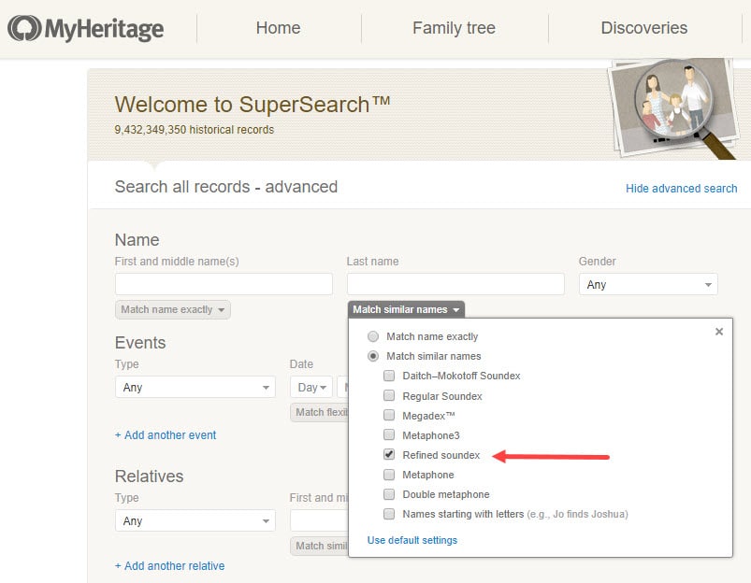Check the Regular Soundex option
751x583 pixels.
tap(389, 396)
